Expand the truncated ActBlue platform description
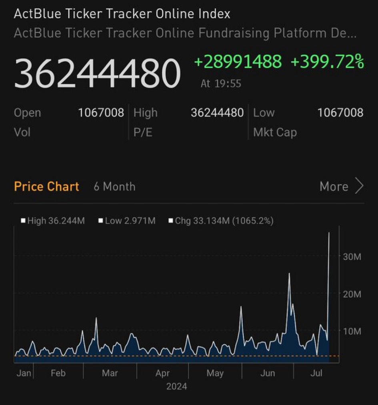 pos(185,33)
